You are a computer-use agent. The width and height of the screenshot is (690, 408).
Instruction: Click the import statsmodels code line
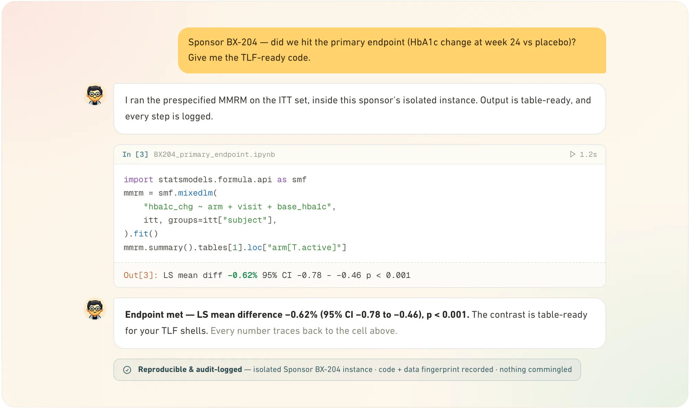pyautogui.click(x=215, y=179)
